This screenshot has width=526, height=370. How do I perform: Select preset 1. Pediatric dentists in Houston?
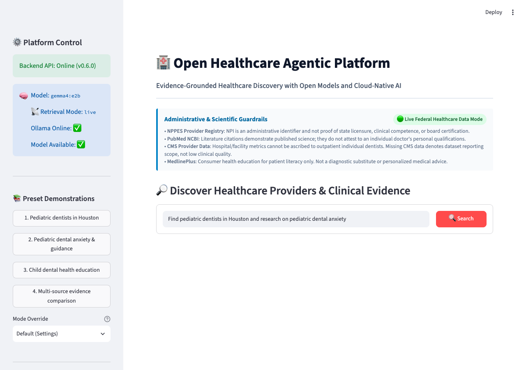[62, 218]
